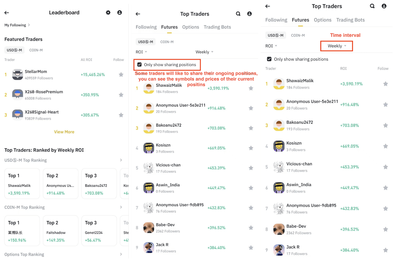Favorite Bakoanu2472 using the star toggle
394x262 pixels.
[x=251, y=128]
